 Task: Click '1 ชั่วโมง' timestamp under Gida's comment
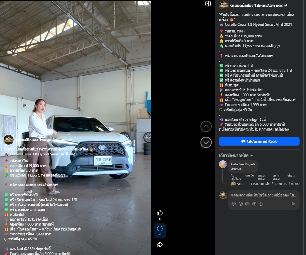[236, 177]
